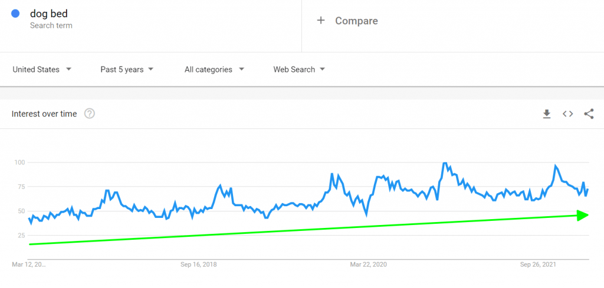
Task: Click the Search term label under dog bed
Action: tap(51, 25)
